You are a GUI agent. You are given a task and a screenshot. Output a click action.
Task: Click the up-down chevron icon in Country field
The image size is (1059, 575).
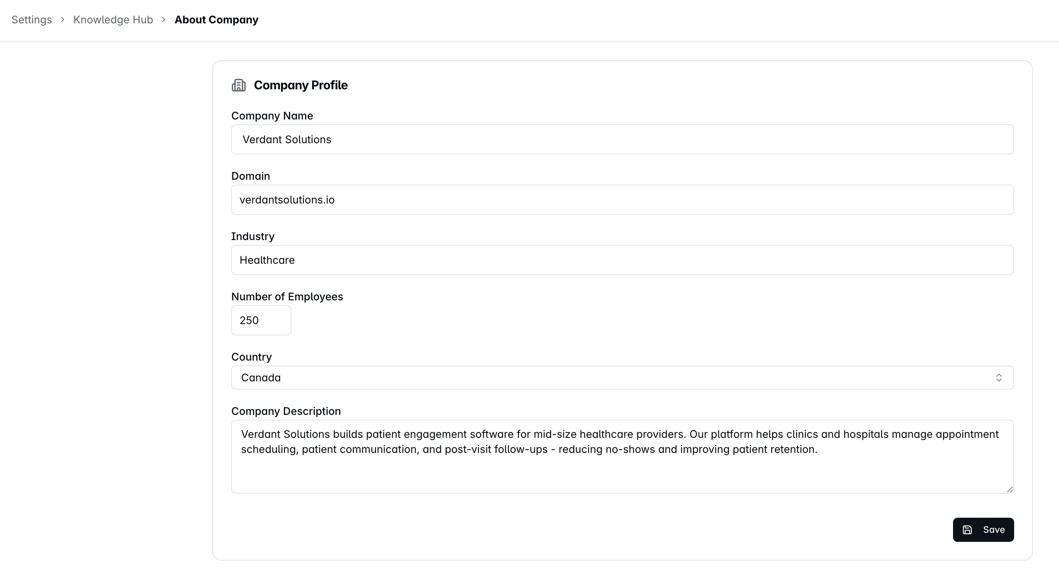pyautogui.click(x=999, y=378)
